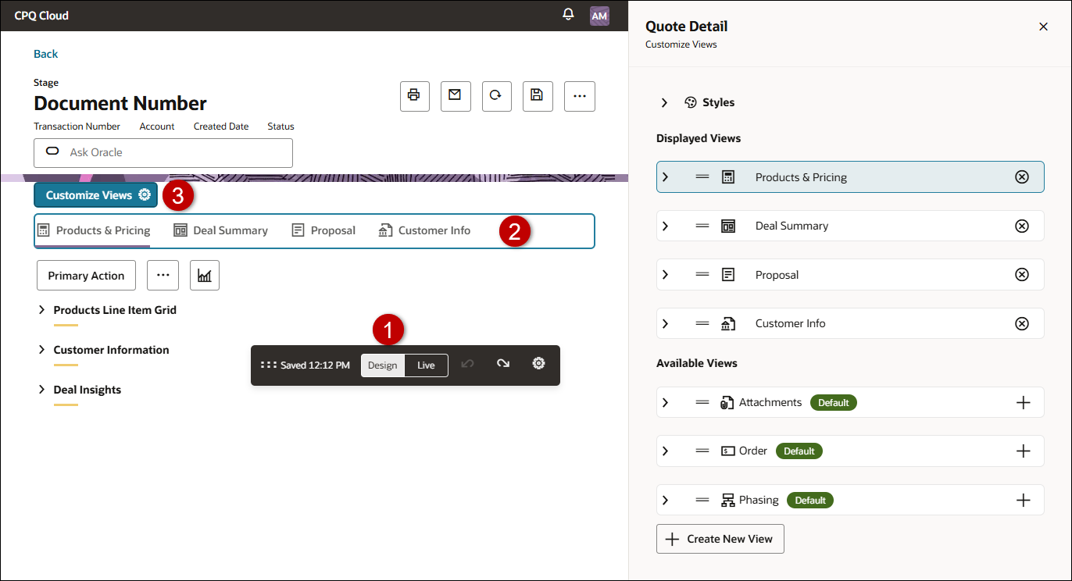Expand Deal Insights section
This screenshot has height=581, width=1072.
tap(41, 389)
